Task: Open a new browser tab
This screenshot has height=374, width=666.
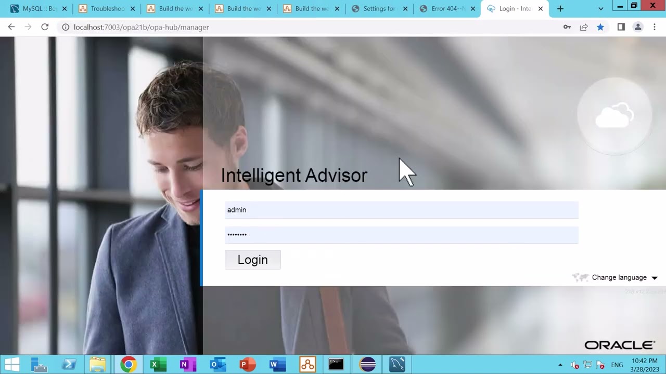Action: click(560, 9)
